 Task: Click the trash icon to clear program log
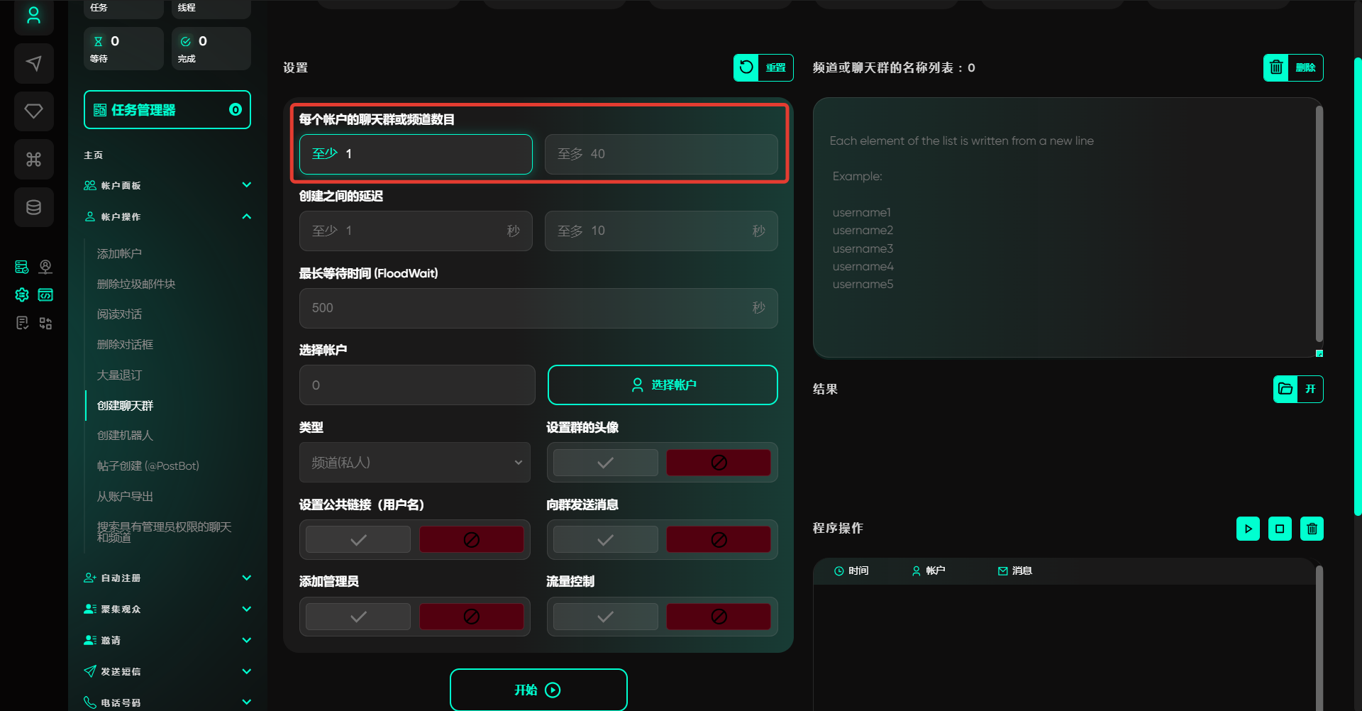coord(1311,529)
